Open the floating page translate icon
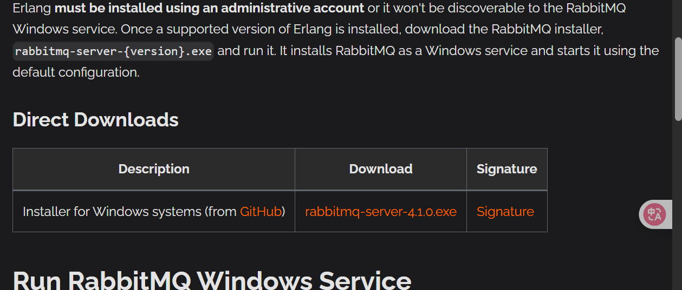682x290 pixels. coord(654,214)
